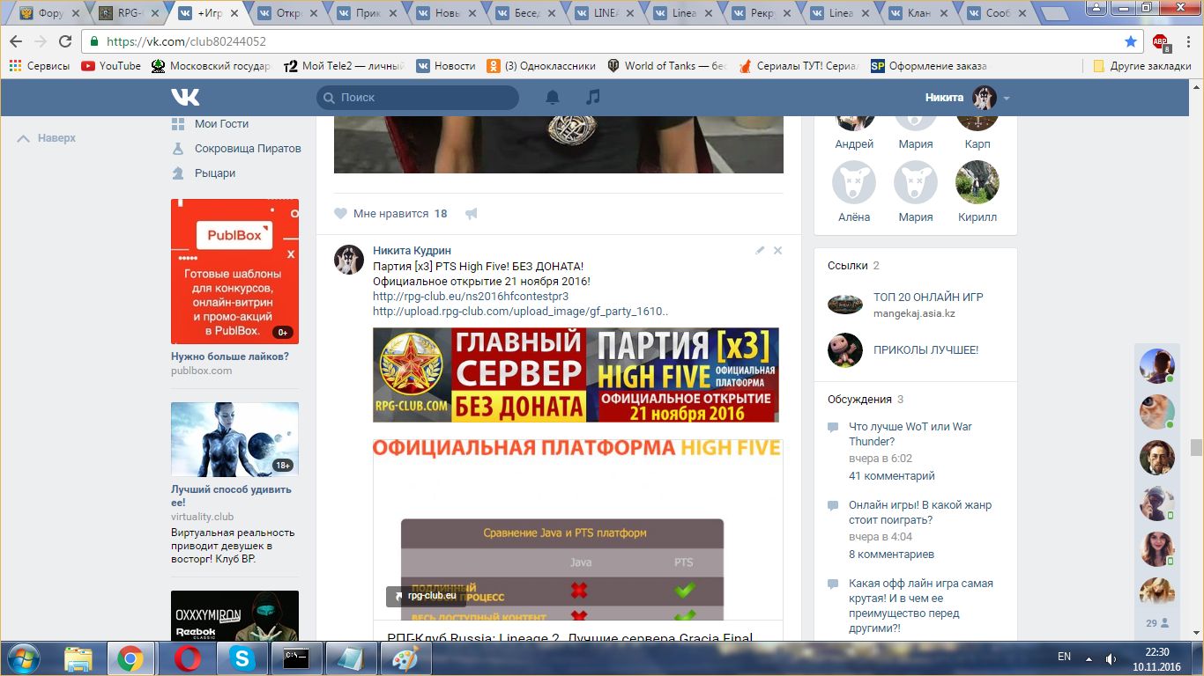Screen dimensions: 1204x676
Task: Switch to Opera in the taskbar
Action: [x=186, y=658]
